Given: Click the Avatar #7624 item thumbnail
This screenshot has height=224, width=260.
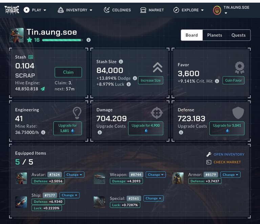Looking at the screenshot, I should pos(21,178).
